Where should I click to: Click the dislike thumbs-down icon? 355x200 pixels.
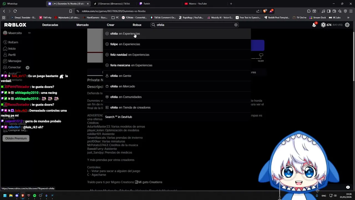(261, 56)
